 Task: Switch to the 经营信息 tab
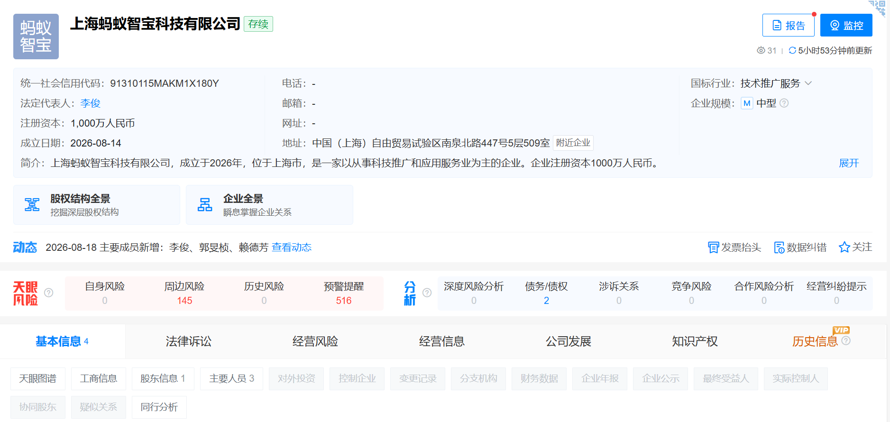[x=442, y=341]
